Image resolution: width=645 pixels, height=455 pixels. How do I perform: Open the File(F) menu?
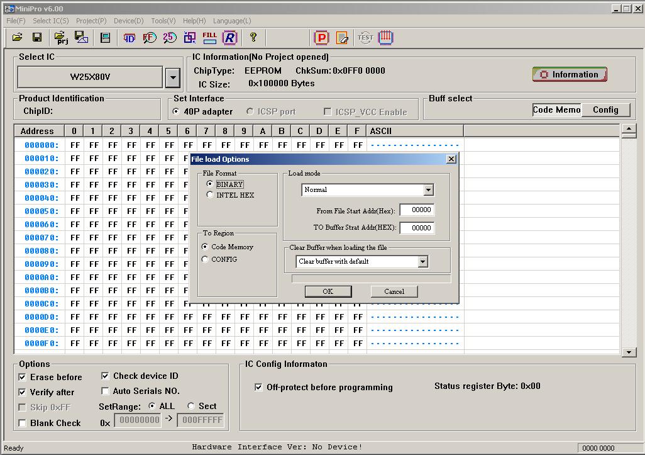pyautogui.click(x=16, y=21)
